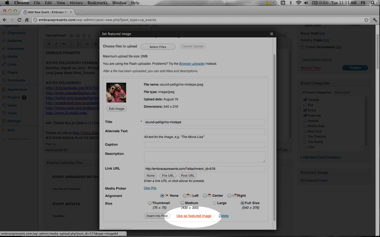Click the uploaded sound-pelligrino-mixtape image thumbnail
Image resolution: width=380 pixels, height=237 pixels.
(x=116, y=93)
